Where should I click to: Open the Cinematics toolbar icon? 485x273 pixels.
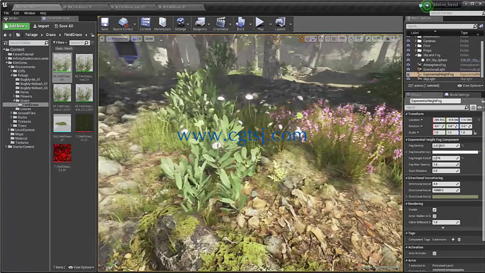pyautogui.click(x=221, y=24)
